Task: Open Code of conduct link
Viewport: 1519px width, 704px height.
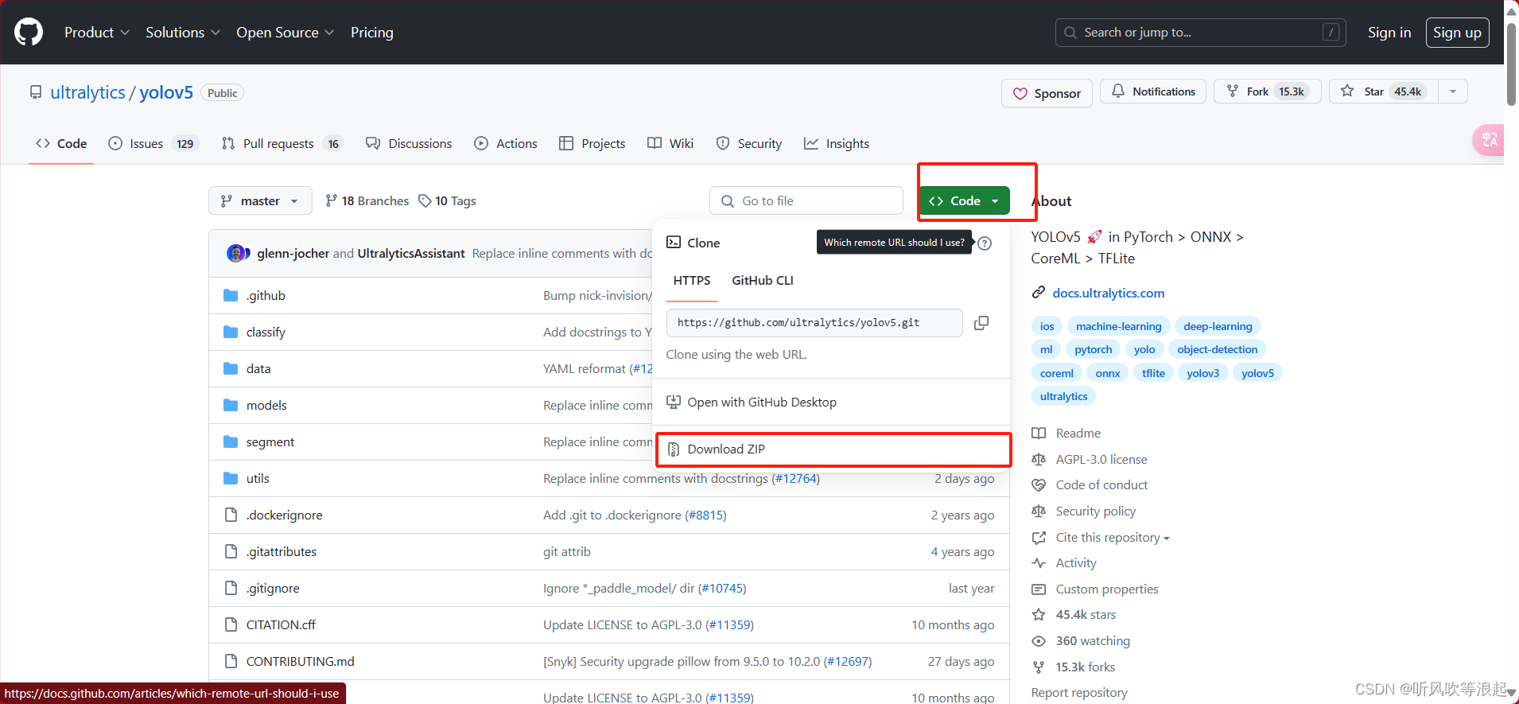Action: 1090,485
